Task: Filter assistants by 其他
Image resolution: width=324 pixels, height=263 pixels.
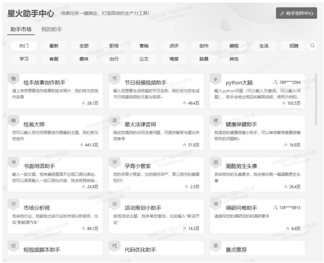Action: [234, 59]
